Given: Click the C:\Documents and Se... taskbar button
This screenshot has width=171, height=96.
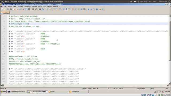Looking at the screenshot, I should tap(38, 92).
